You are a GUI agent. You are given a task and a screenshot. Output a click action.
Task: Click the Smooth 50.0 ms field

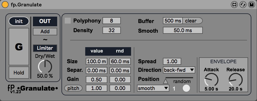pos(183,30)
